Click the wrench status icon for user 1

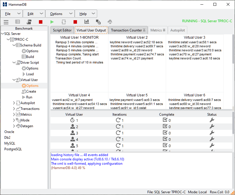click(x=212, y=120)
